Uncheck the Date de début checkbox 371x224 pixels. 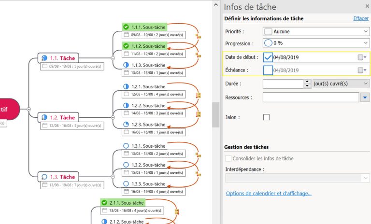pos(268,57)
